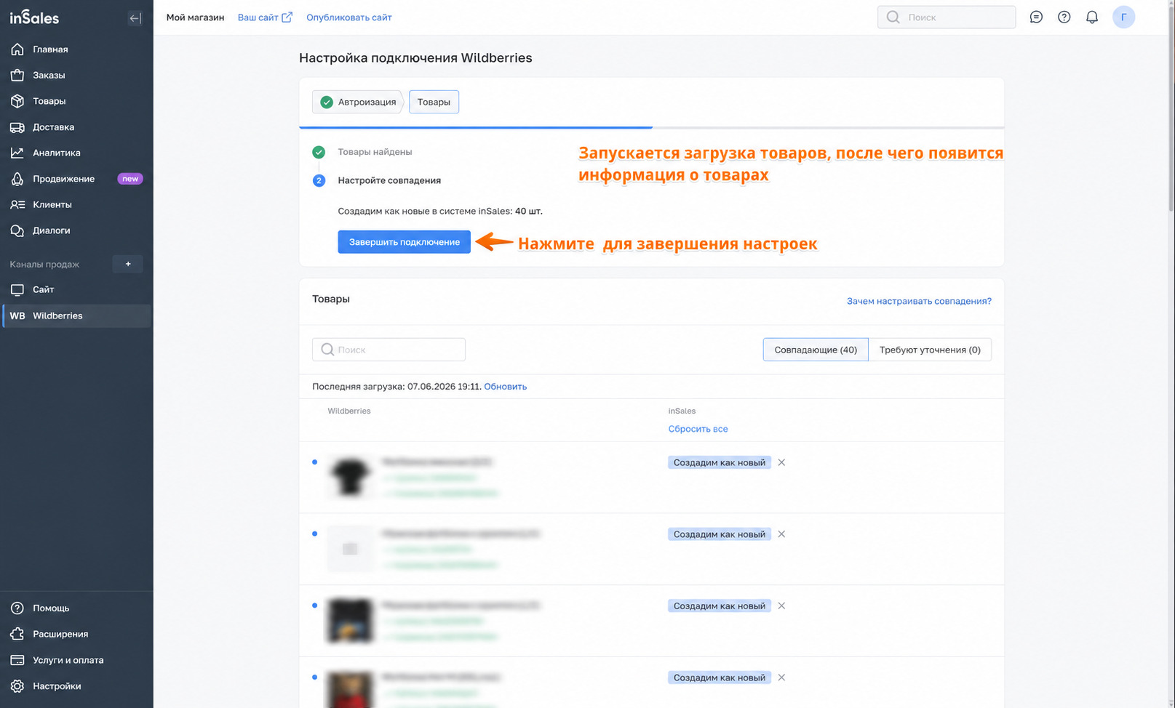1175x708 pixels.
Task: Click the Товары box icon in sidebar
Action: click(x=17, y=101)
